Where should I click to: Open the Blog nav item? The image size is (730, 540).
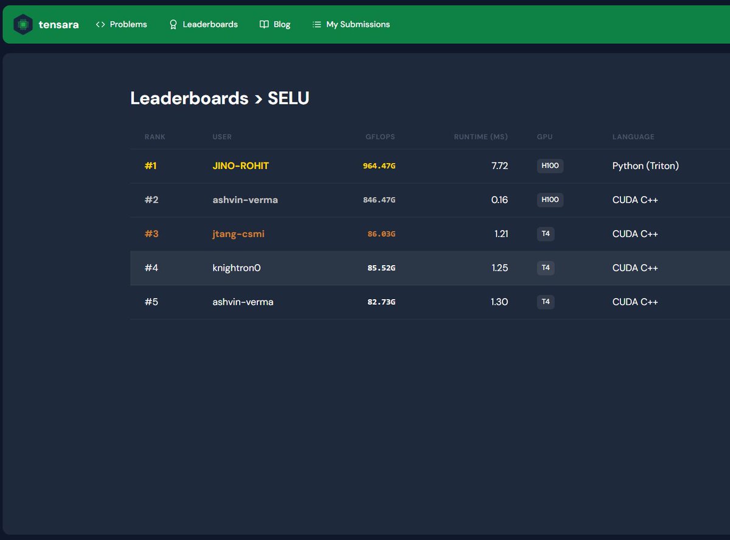(x=275, y=24)
